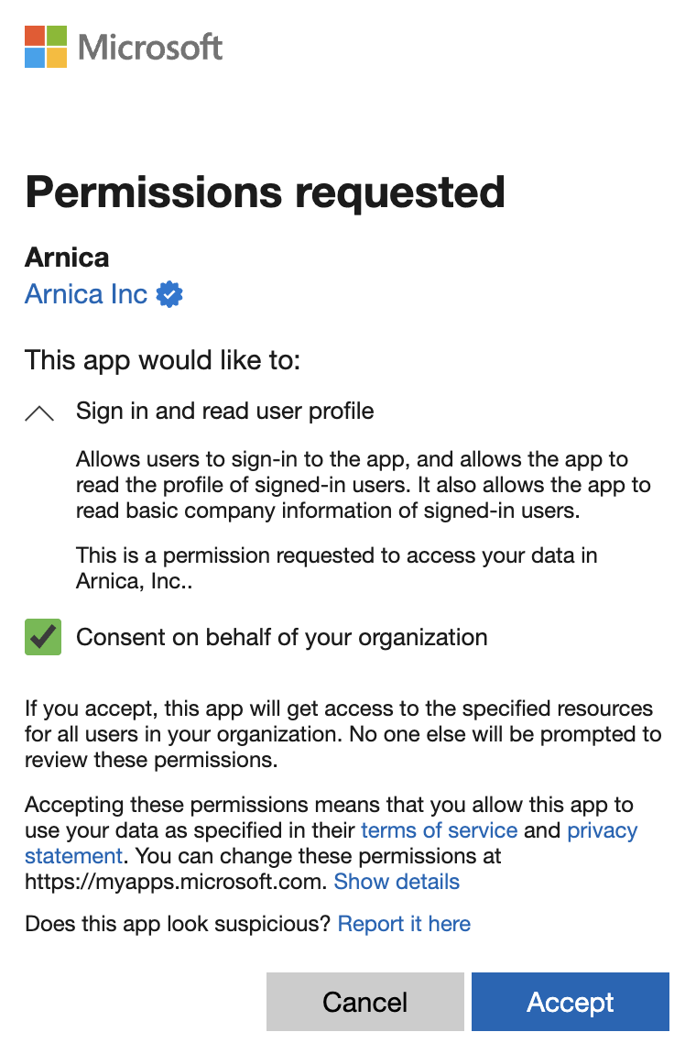
Task: Click the "Allows users to sign-in" description paragraph
Action: click(364, 485)
